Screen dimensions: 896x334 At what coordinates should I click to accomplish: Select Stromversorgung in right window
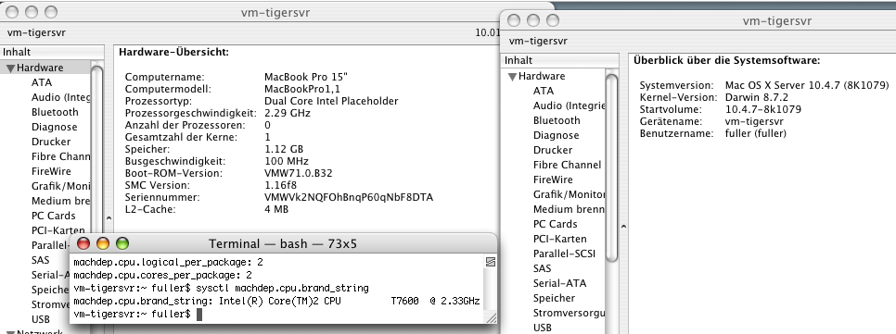click(x=569, y=313)
